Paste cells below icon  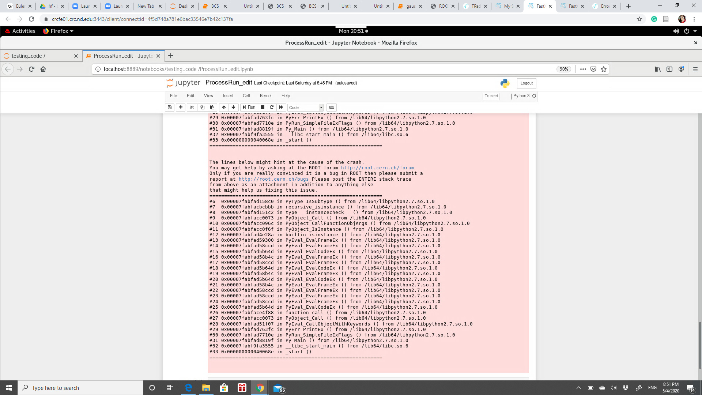[x=212, y=107]
